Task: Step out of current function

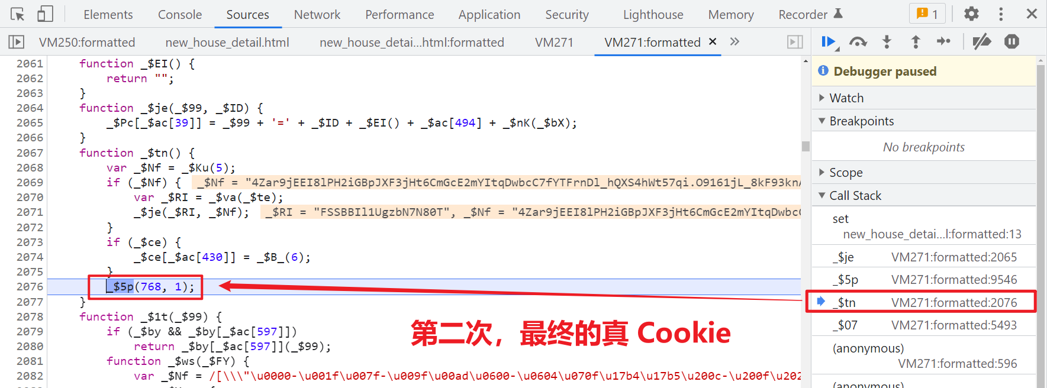Action: (916, 42)
